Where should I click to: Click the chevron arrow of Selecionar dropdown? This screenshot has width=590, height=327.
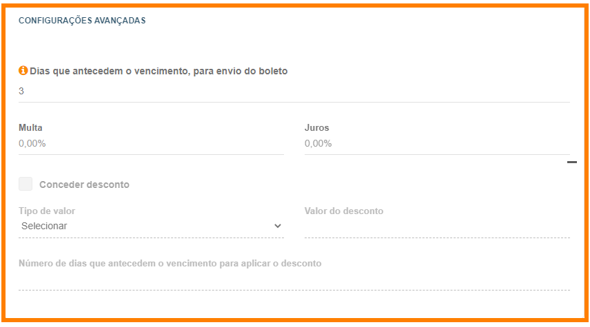278,226
